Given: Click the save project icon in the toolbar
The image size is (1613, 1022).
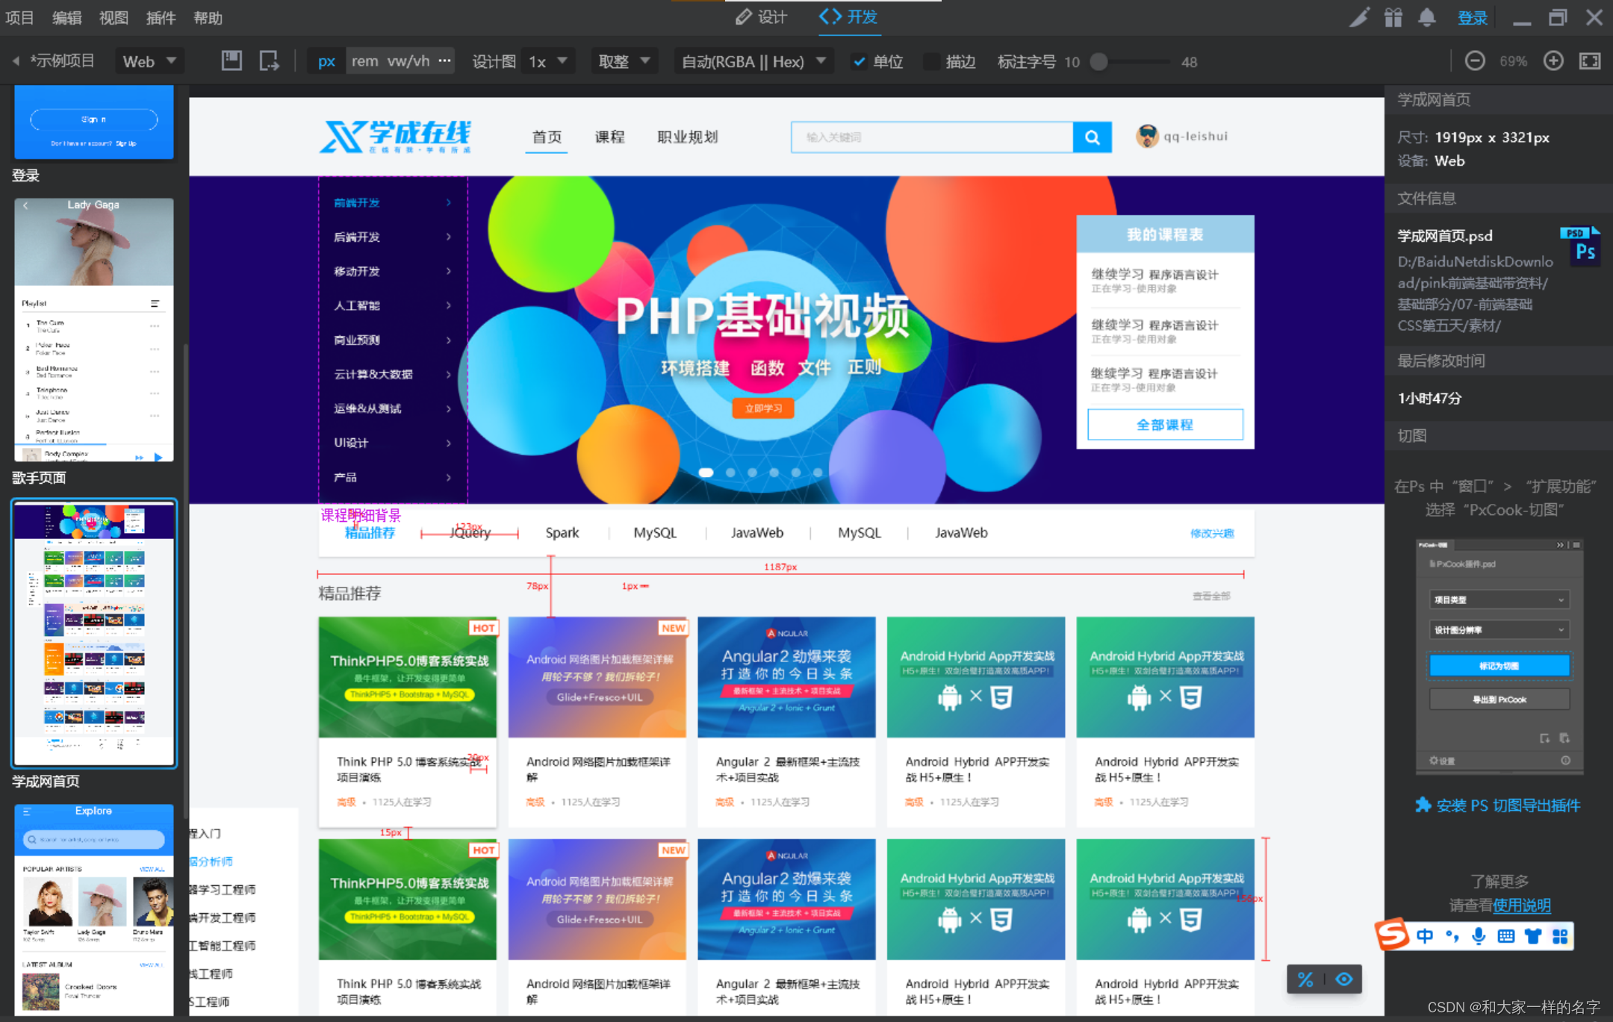Looking at the screenshot, I should (x=231, y=61).
